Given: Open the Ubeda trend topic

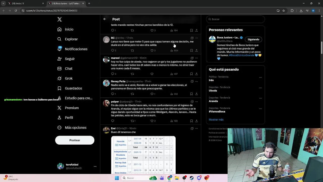Looking at the screenshot, I should coord(213,90).
